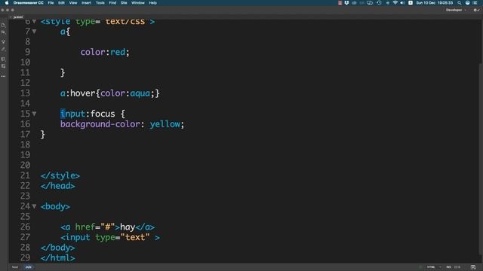Collapse the a{ rule at line 7

34,32
